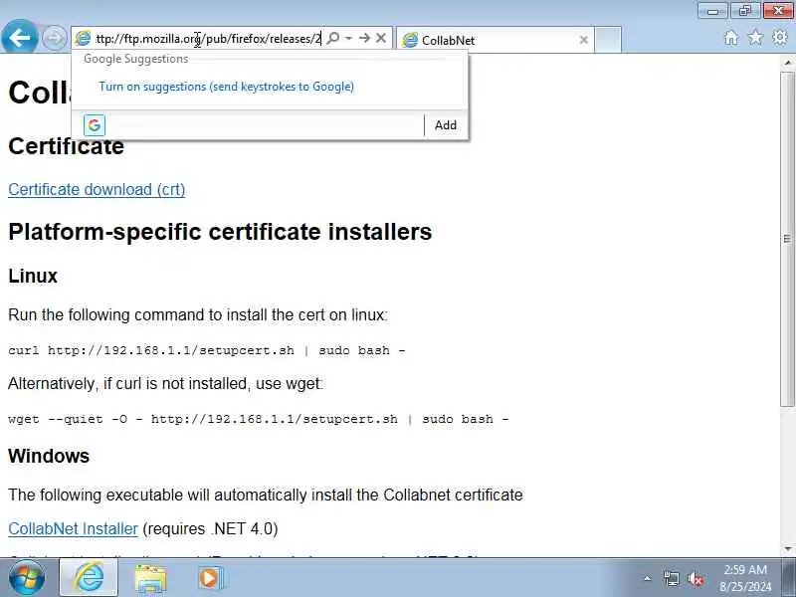796x597 pixels.
Task: Click the scrollbar up arrow
Action: click(788, 62)
